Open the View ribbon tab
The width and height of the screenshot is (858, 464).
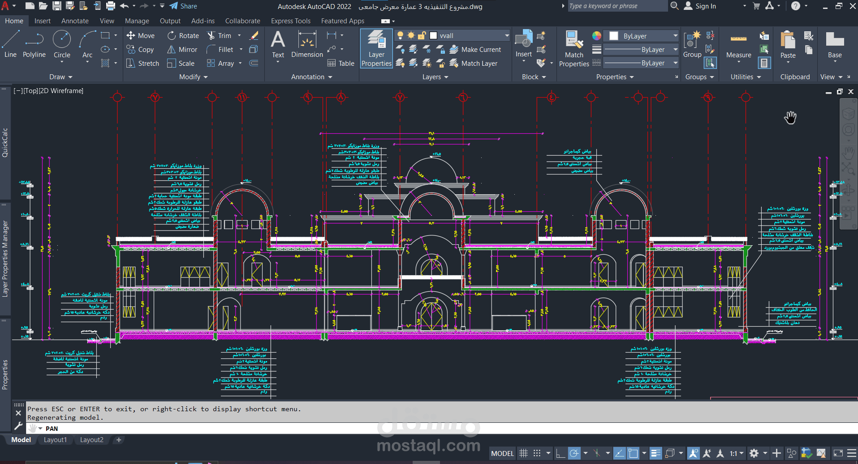(x=107, y=21)
